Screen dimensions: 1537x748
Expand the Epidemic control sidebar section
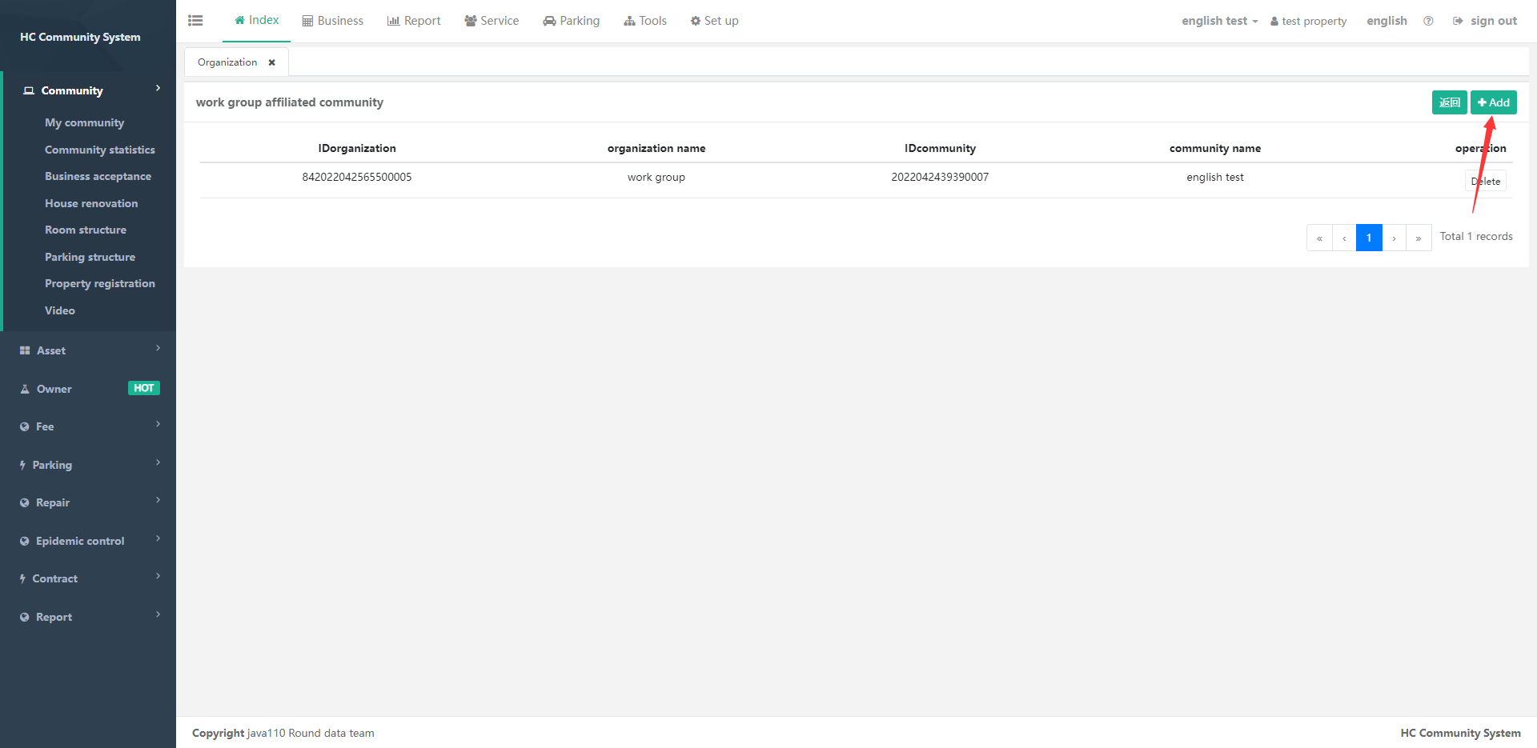click(x=80, y=541)
